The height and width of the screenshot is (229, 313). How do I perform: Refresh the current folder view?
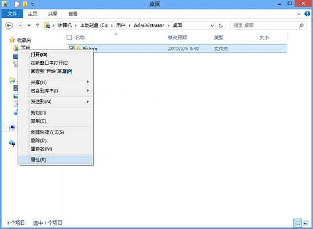point(220,26)
